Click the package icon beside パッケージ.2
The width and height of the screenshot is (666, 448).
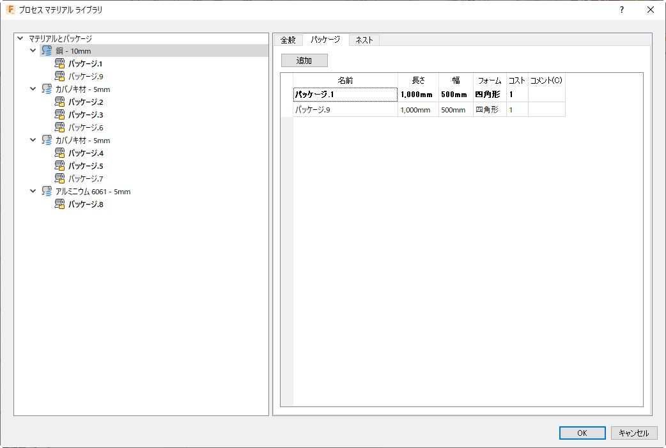pyautogui.click(x=59, y=102)
